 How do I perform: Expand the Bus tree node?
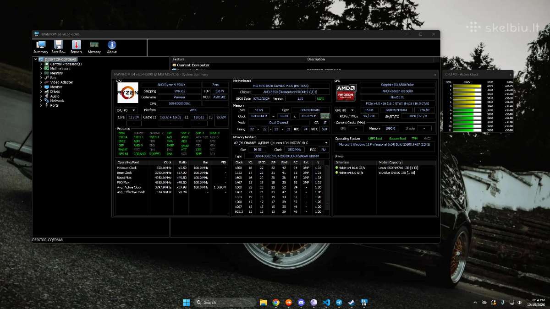tap(41, 78)
